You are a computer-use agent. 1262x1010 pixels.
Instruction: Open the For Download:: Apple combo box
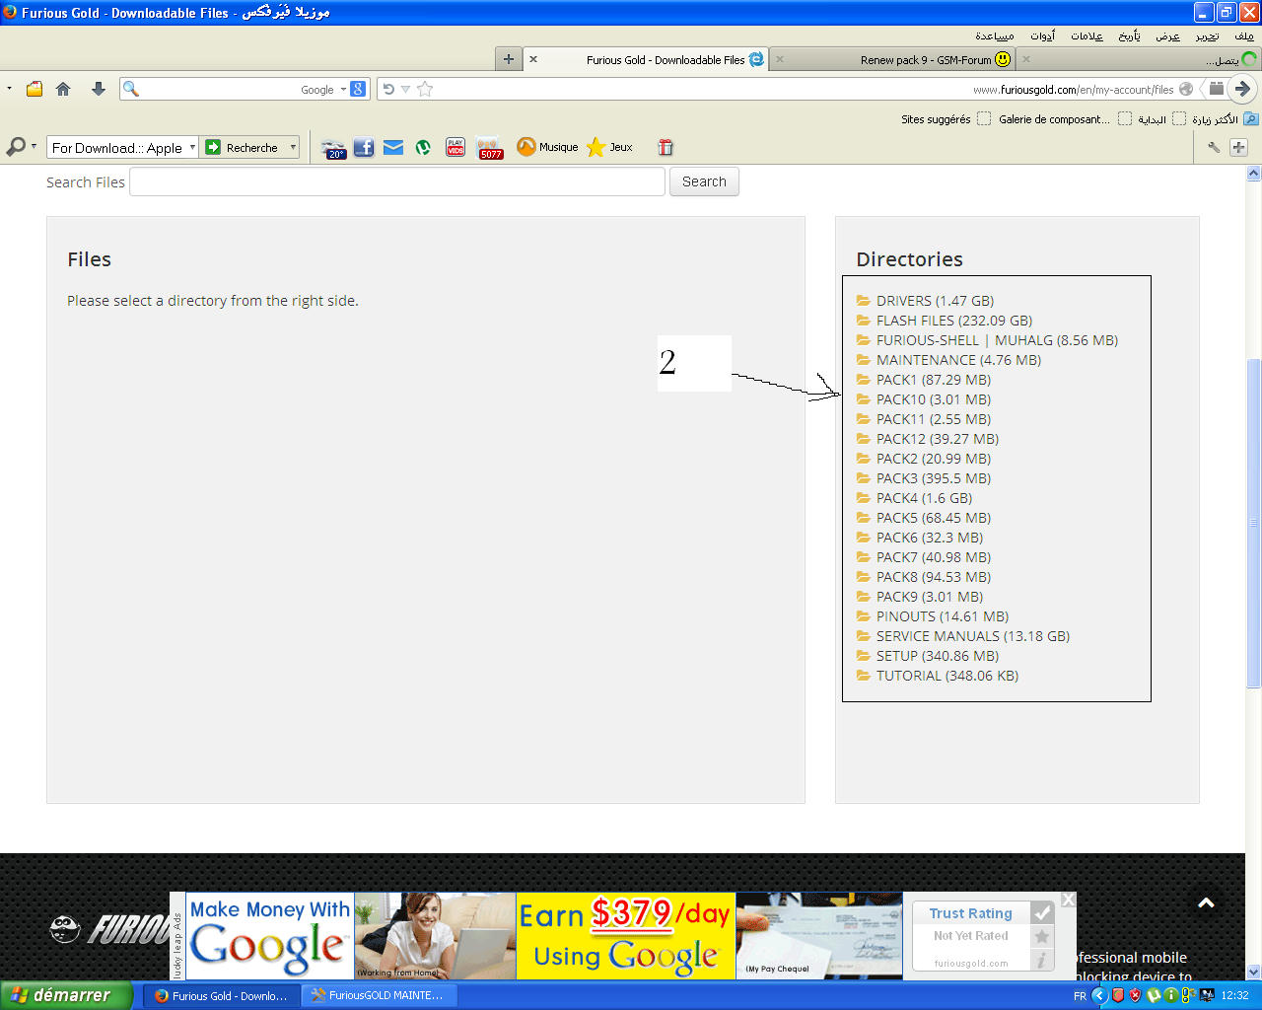(x=123, y=148)
